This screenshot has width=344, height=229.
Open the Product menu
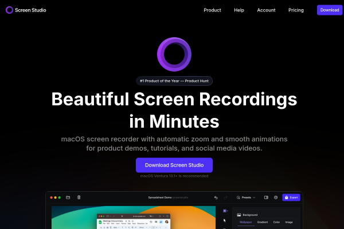click(212, 10)
